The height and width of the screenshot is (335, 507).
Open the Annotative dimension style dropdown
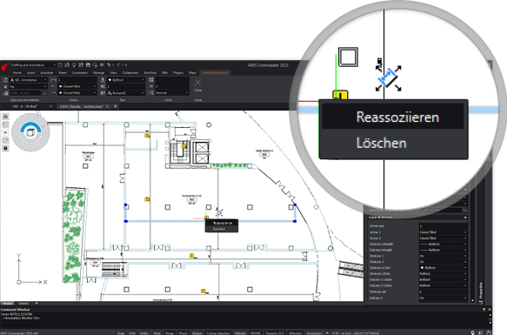28,80
